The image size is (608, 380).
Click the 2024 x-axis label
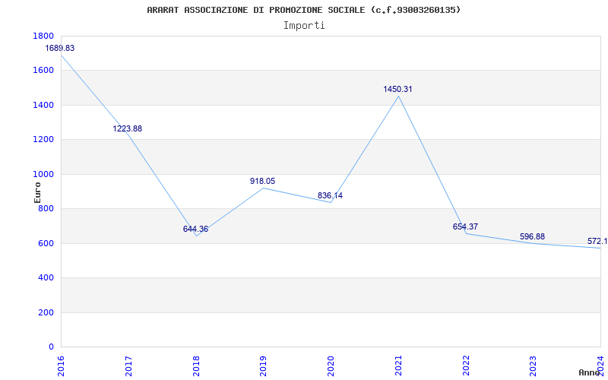[x=601, y=366]
